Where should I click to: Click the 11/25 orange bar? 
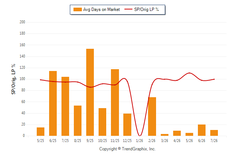pyautogui.click(x=115, y=103)
